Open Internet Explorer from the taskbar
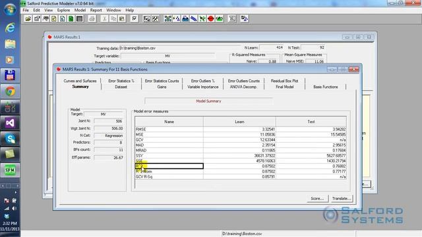 click(x=10, y=28)
